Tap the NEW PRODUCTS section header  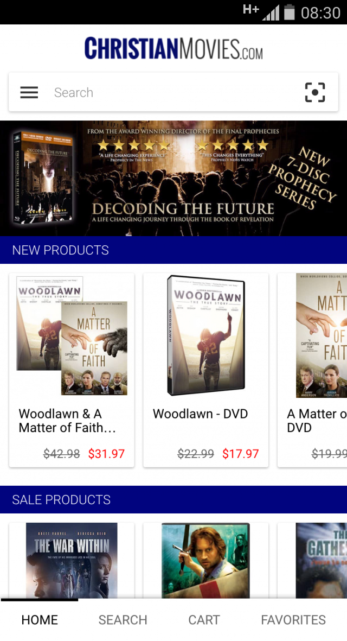coord(173,250)
